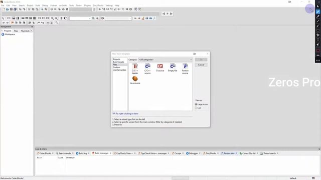Click the Abort build toolbar icon
Screen dimensions: 321x180
(x=67, y=9)
